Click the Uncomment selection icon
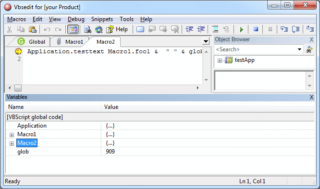This screenshot has width=320, height=189. click(226, 29)
